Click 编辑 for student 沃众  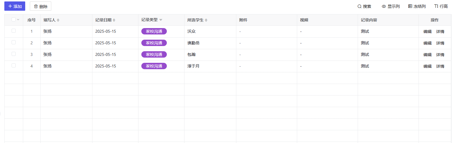pos(427,32)
